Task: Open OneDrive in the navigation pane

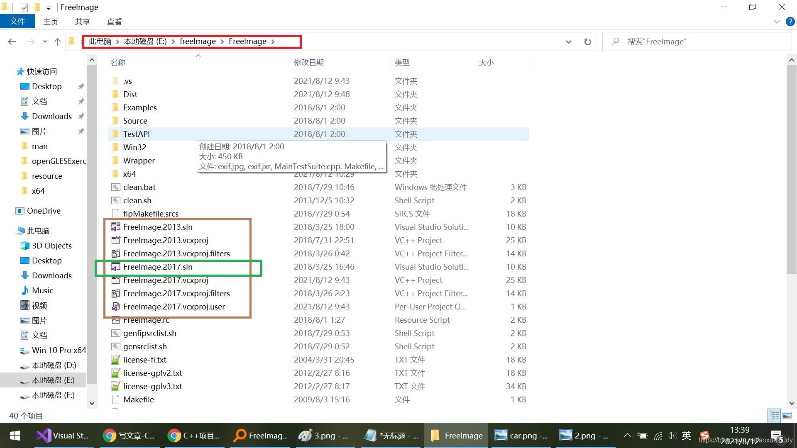Action: pyautogui.click(x=43, y=211)
